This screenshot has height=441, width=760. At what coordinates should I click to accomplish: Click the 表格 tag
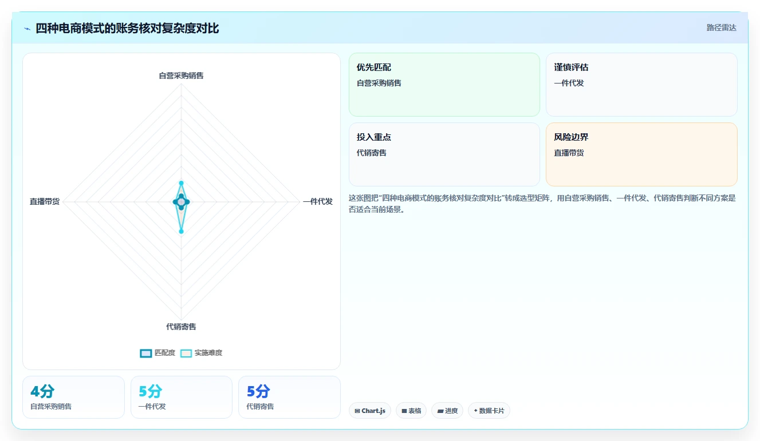click(x=411, y=411)
